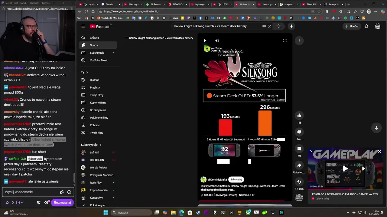Share the Short
This screenshot has height=217, width=387.
pos(299,165)
